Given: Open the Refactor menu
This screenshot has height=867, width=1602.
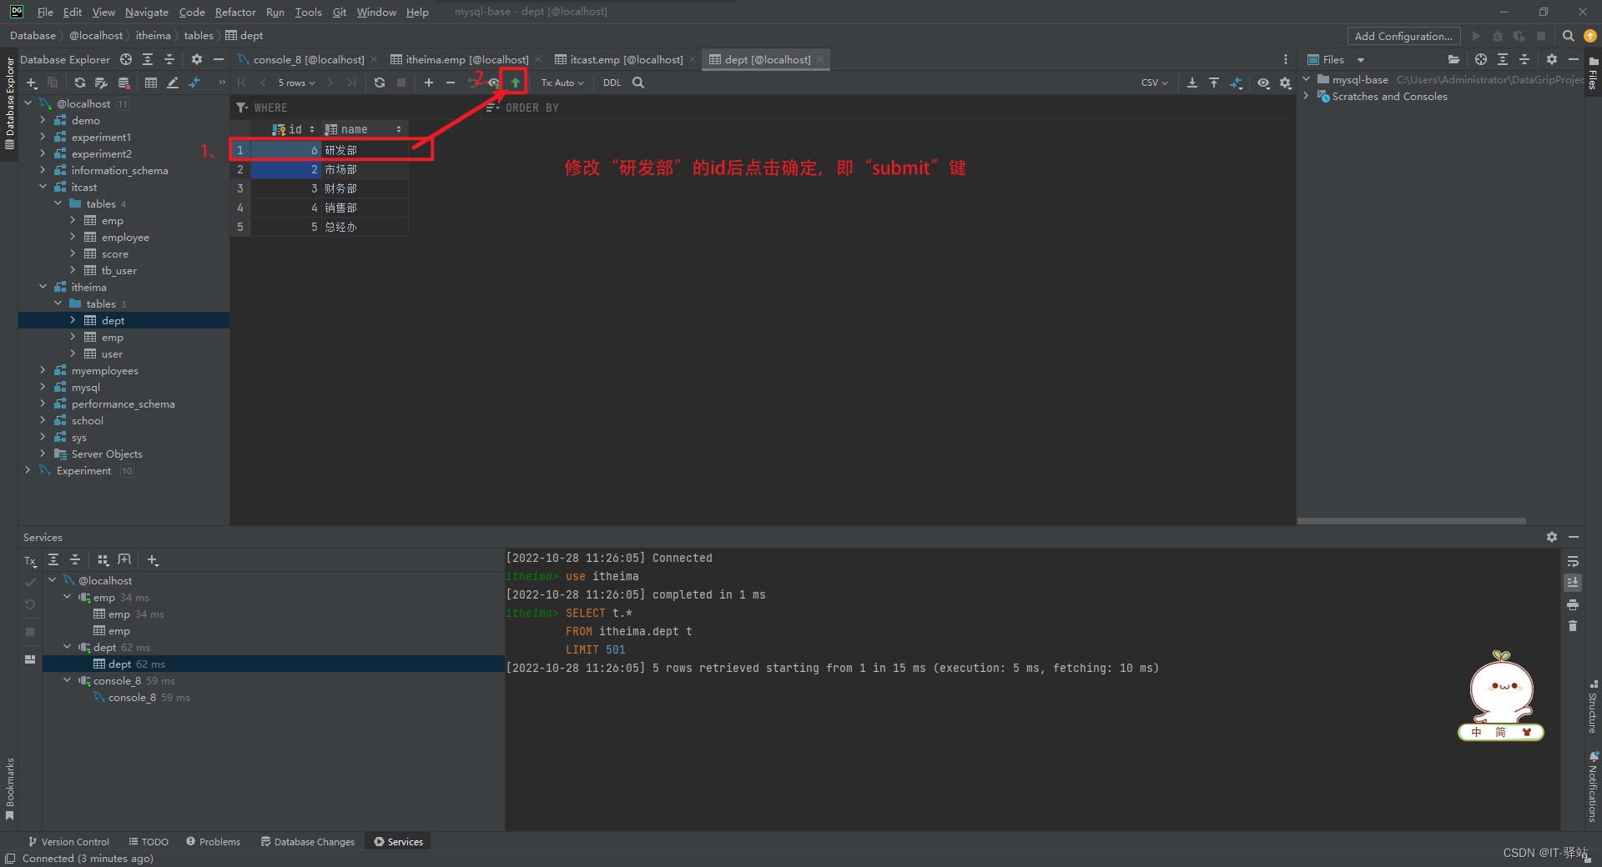Looking at the screenshot, I should [x=235, y=12].
